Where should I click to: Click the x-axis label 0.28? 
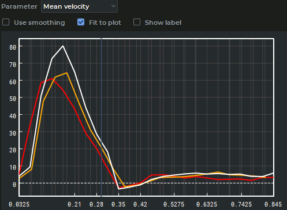click(96, 204)
